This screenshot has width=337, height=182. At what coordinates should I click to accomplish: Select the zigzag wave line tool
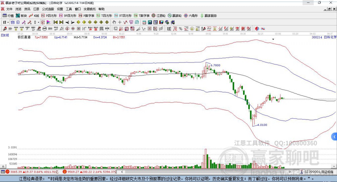(x=144, y=29)
